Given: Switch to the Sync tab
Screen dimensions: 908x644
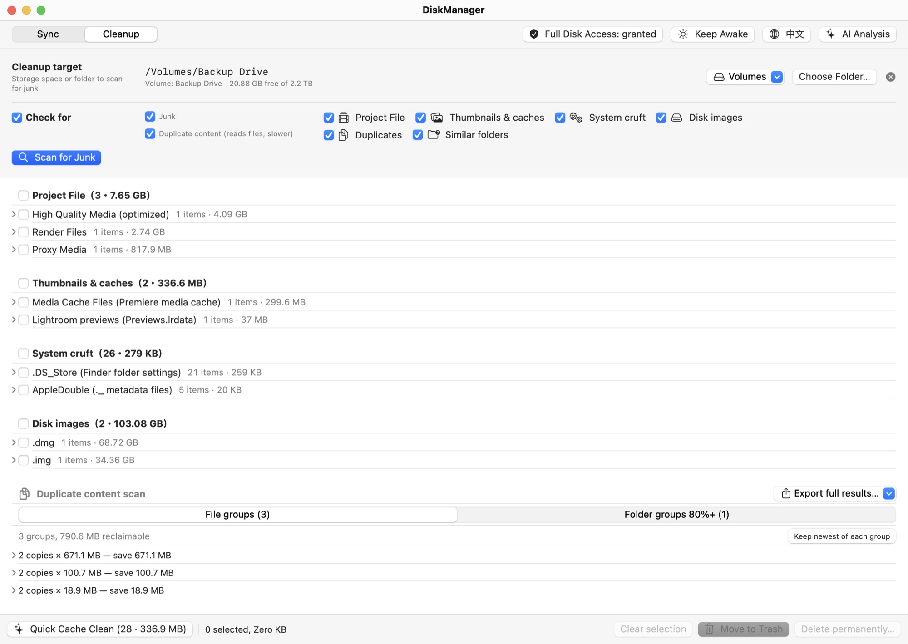Looking at the screenshot, I should click(x=48, y=34).
